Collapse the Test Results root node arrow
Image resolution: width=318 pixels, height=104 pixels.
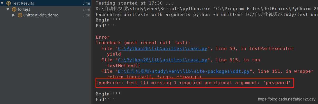click(2, 3)
